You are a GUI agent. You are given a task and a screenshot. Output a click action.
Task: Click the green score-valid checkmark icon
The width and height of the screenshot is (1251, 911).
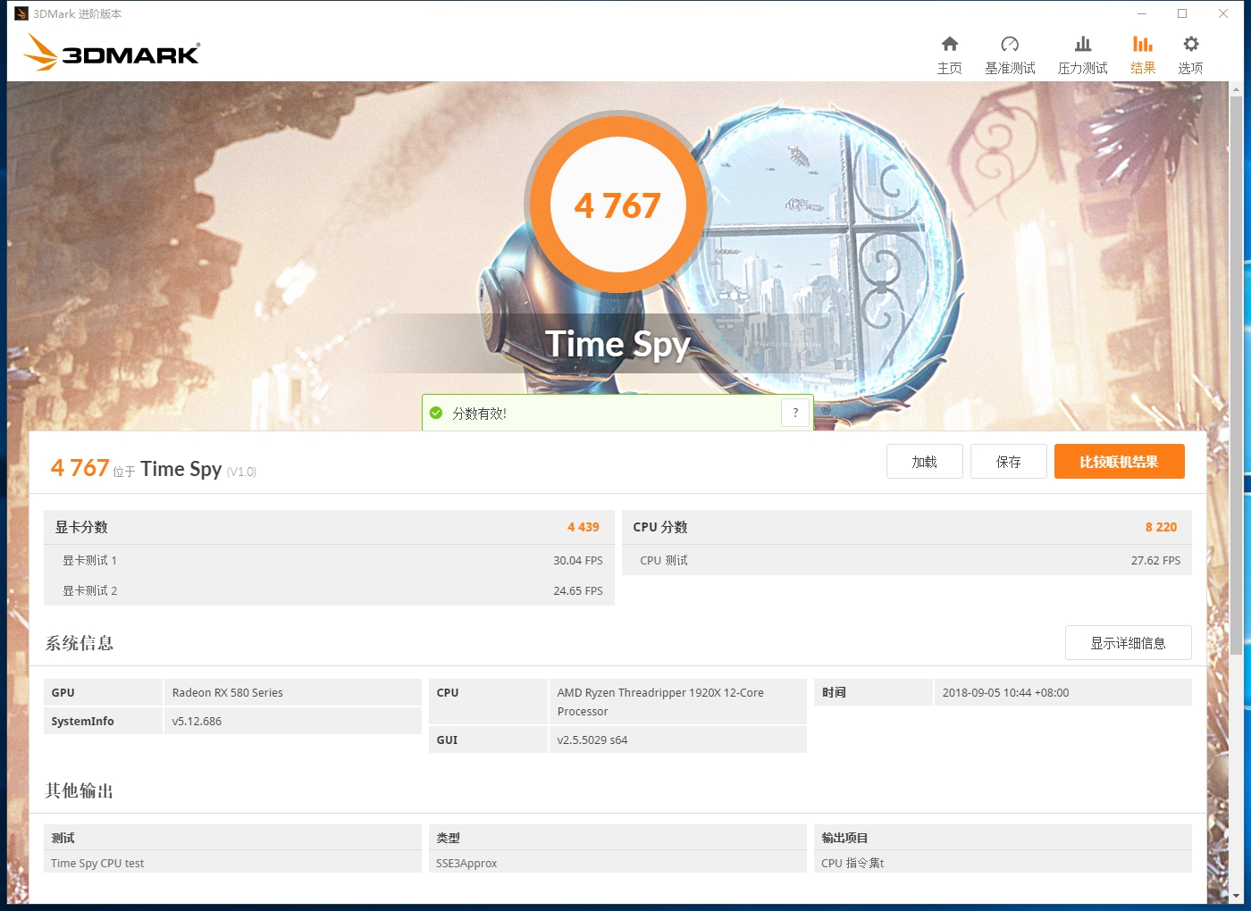coord(436,412)
